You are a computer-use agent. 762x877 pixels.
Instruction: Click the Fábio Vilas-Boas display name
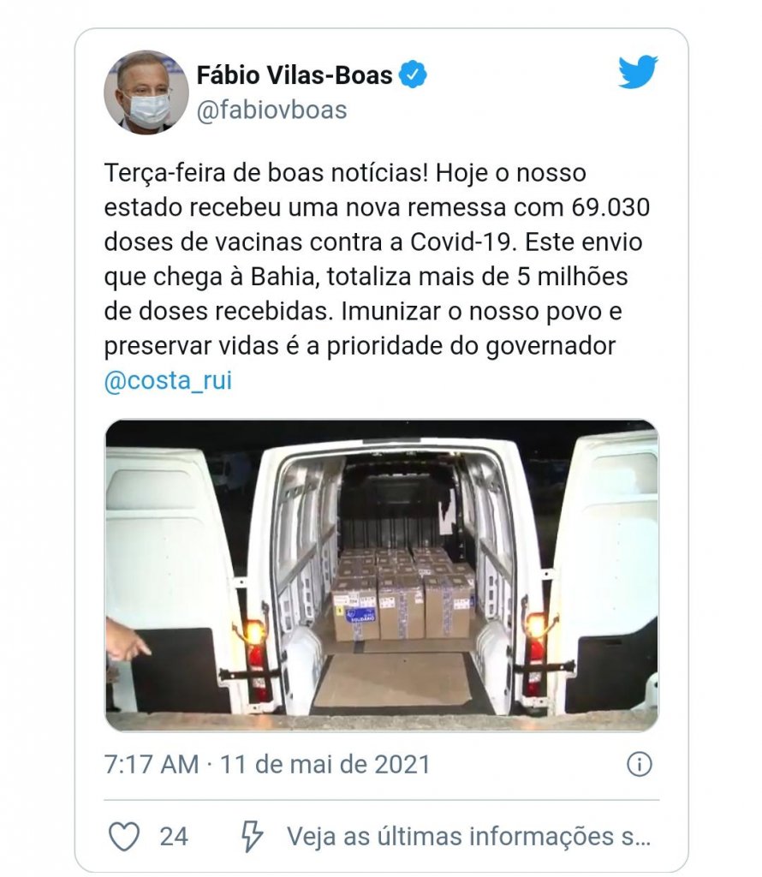(x=295, y=75)
